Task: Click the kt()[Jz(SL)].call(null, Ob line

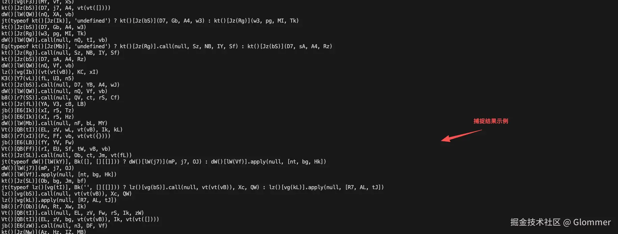Action: pos(66,155)
